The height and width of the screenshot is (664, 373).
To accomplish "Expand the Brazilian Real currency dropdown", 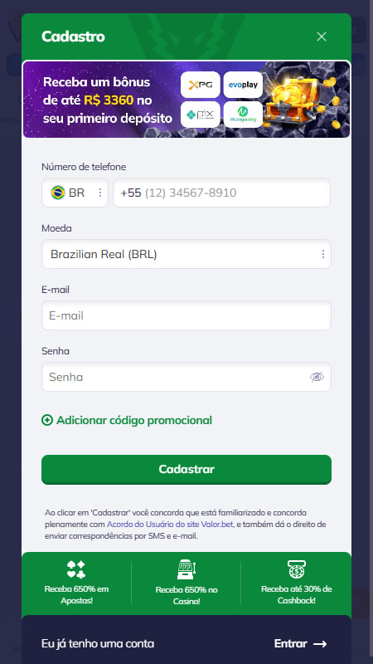I will pos(186,254).
